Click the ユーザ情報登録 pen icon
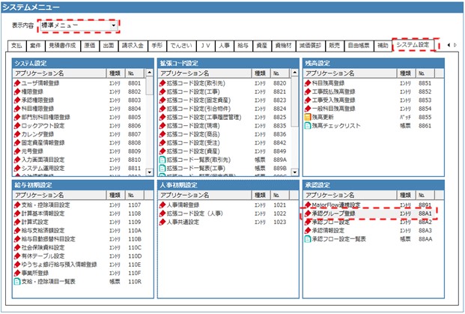The image size is (465, 314). point(18,83)
